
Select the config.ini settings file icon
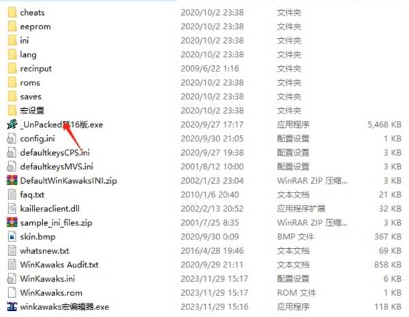coord(12,139)
